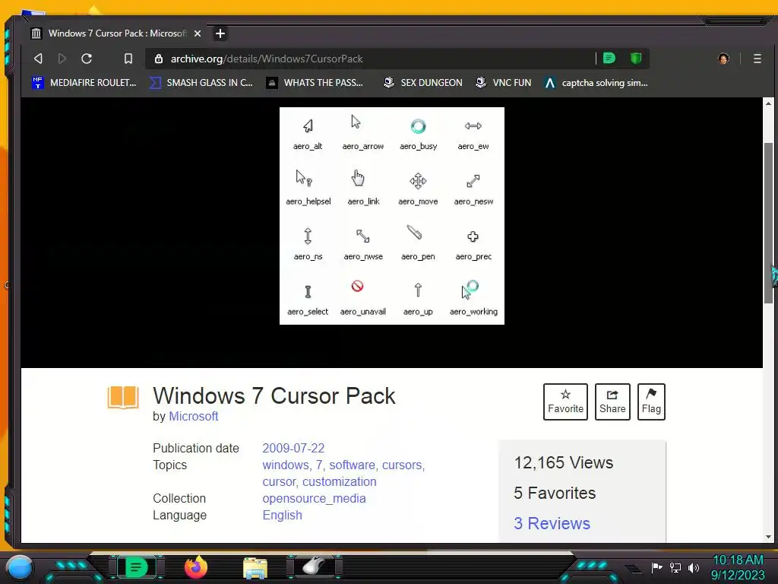
Task: Open the customization topic link
Action: click(x=340, y=481)
